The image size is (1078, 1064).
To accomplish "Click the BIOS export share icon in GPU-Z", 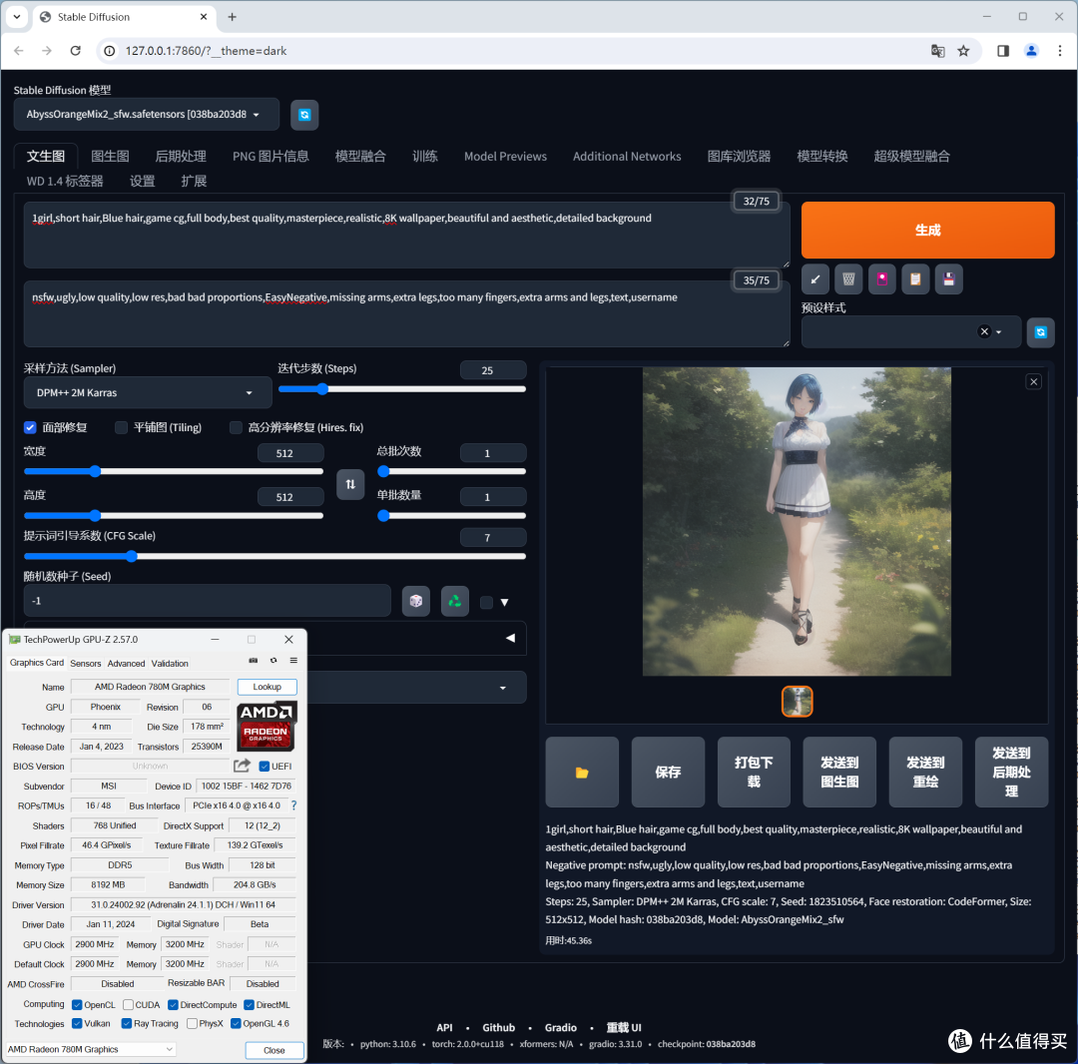I will click(x=242, y=766).
